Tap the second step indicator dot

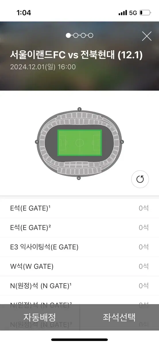[76, 35]
